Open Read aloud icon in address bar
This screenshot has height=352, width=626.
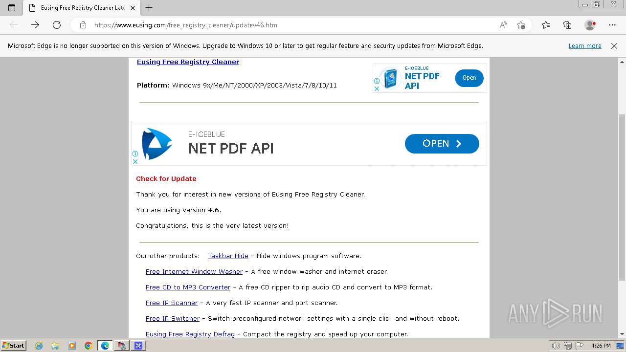[x=503, y=25]
